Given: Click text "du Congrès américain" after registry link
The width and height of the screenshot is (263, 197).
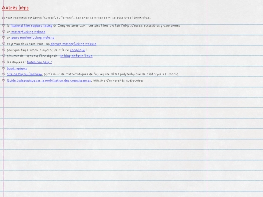Looking at the screenshot, I should pos(69,26).
